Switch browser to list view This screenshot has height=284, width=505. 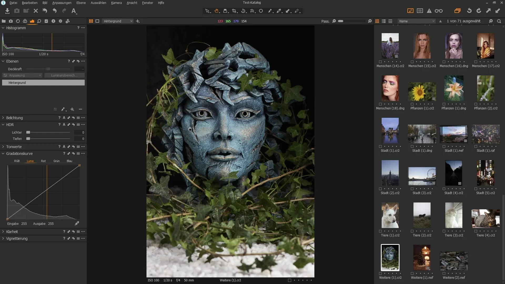point(384,21)
